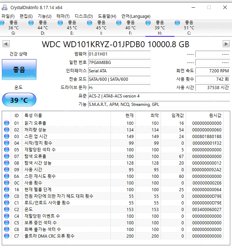Open the 편집(E) menu
232x246 pixels.
point(26,16)
